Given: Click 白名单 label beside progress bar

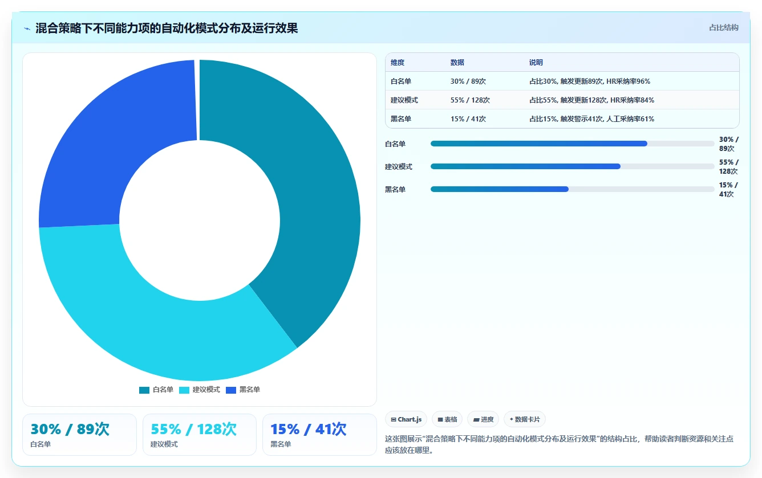Looking at the screenshot, I should coord(395,144).
